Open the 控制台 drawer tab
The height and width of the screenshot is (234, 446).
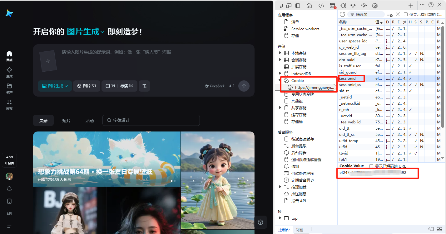[284, 230]
